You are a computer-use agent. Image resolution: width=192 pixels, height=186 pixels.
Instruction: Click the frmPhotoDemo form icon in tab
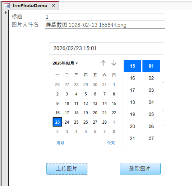tap(7, 6)
